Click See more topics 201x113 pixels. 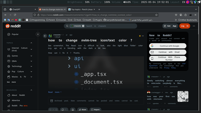11,82
